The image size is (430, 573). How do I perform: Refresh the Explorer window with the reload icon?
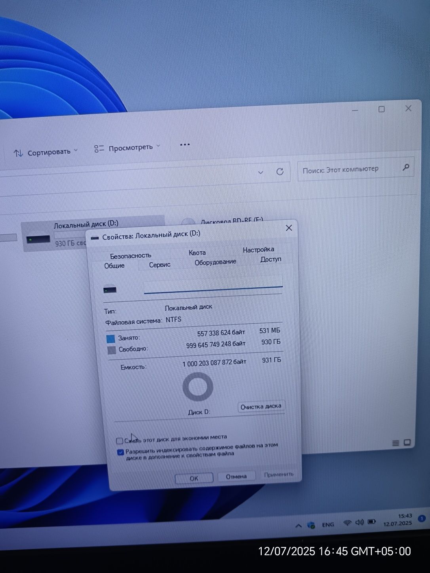(x=280, y=171)
